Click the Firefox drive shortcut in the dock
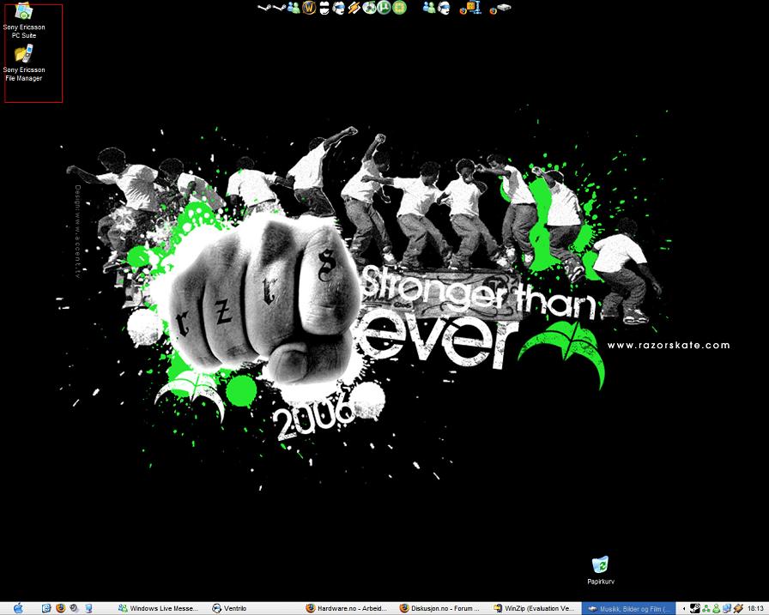The height and width of the screenshot is (615, 769). (500, 9)
